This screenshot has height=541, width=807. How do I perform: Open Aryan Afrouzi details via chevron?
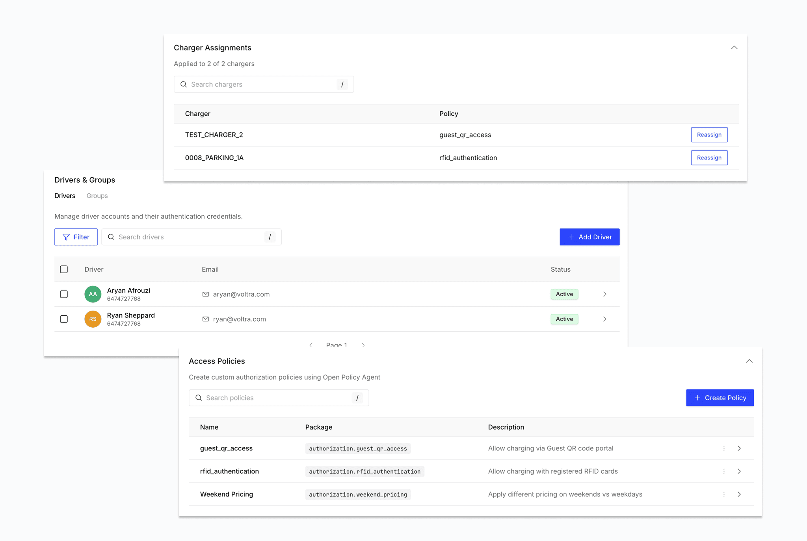(x=605, y=294)
